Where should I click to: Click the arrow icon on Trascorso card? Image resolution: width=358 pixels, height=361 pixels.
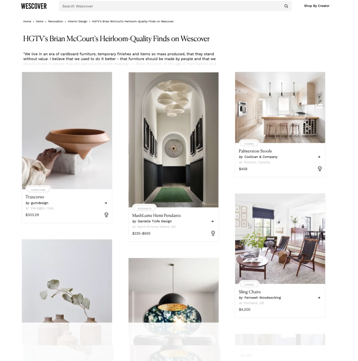(x=106, y=203)
